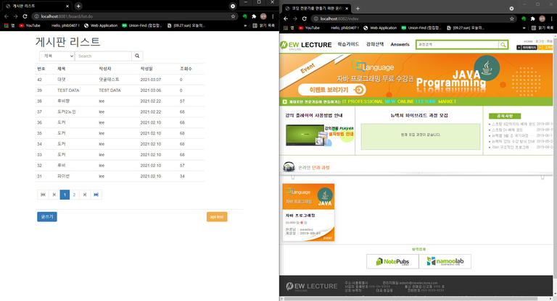Click 마이페이지 button on New Lecture header
This screenshot has width=557, height=301.
click(527, 48)
